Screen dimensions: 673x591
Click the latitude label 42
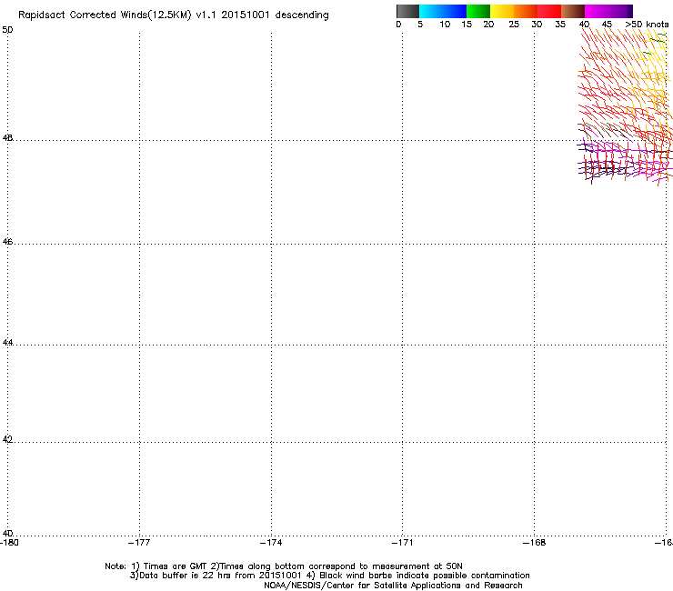pyautogui.click(x=7, y=439)
